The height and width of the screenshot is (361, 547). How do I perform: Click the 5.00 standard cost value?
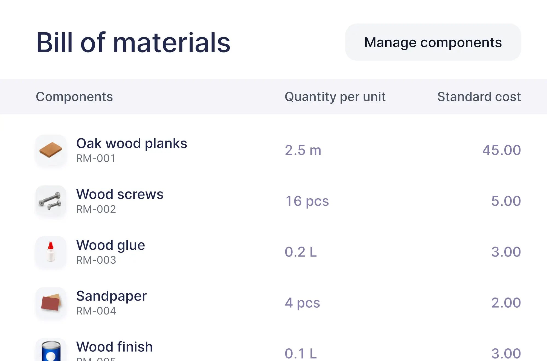[506, 201]
